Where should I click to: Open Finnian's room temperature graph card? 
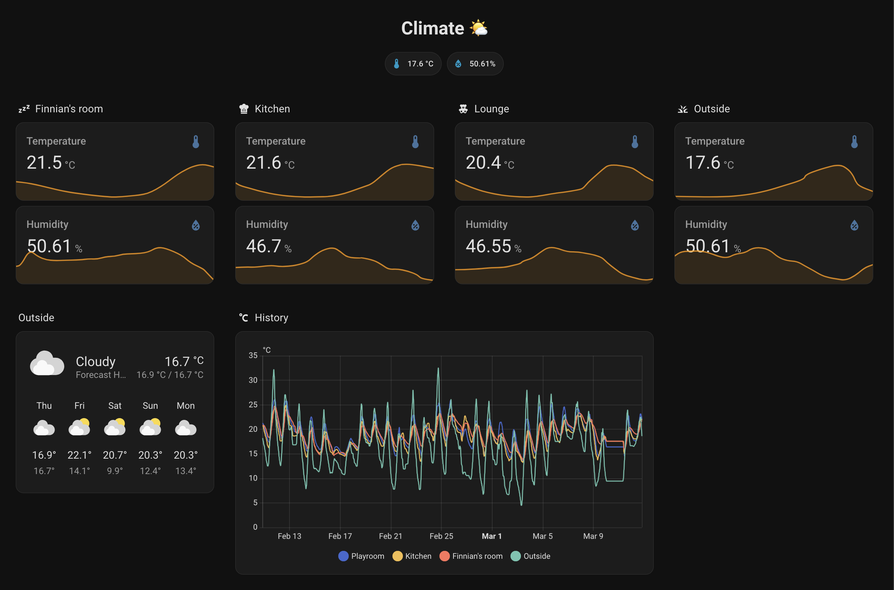tap(115, 161)
